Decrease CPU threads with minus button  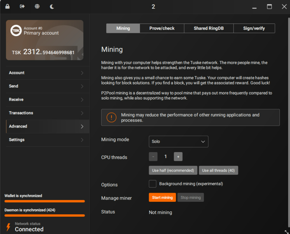pos(153,157)
